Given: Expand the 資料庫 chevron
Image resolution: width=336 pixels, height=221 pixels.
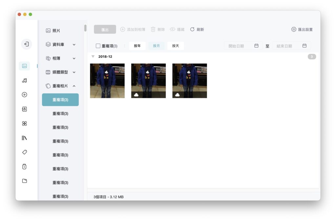Looking at the screenshot, I should pos(74,45).
